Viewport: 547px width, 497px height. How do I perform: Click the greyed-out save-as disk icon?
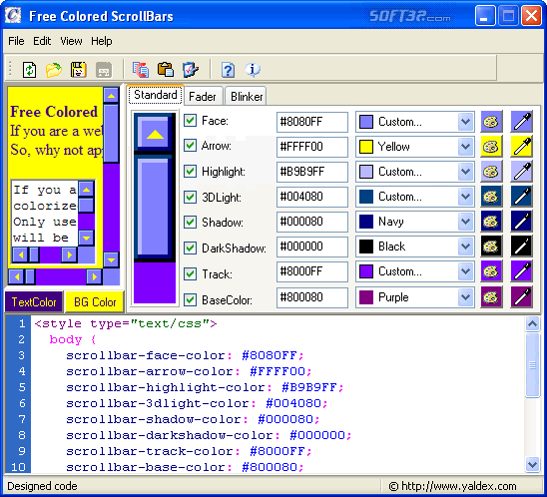(x=104, y=70)
